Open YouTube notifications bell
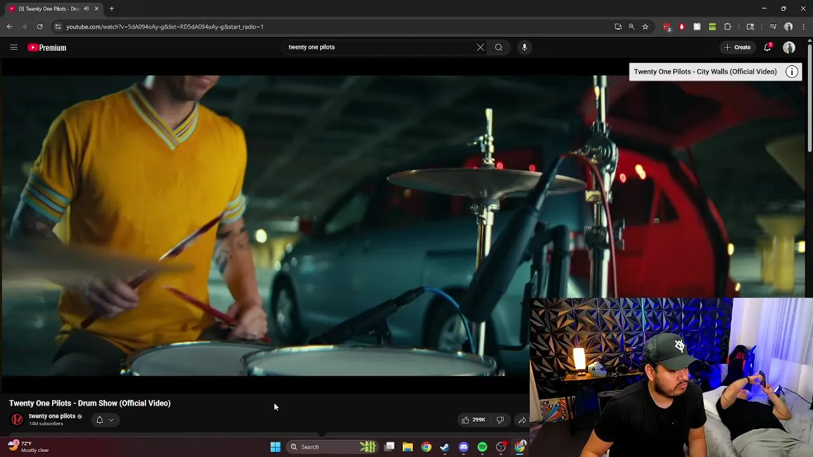 (767, 48)
